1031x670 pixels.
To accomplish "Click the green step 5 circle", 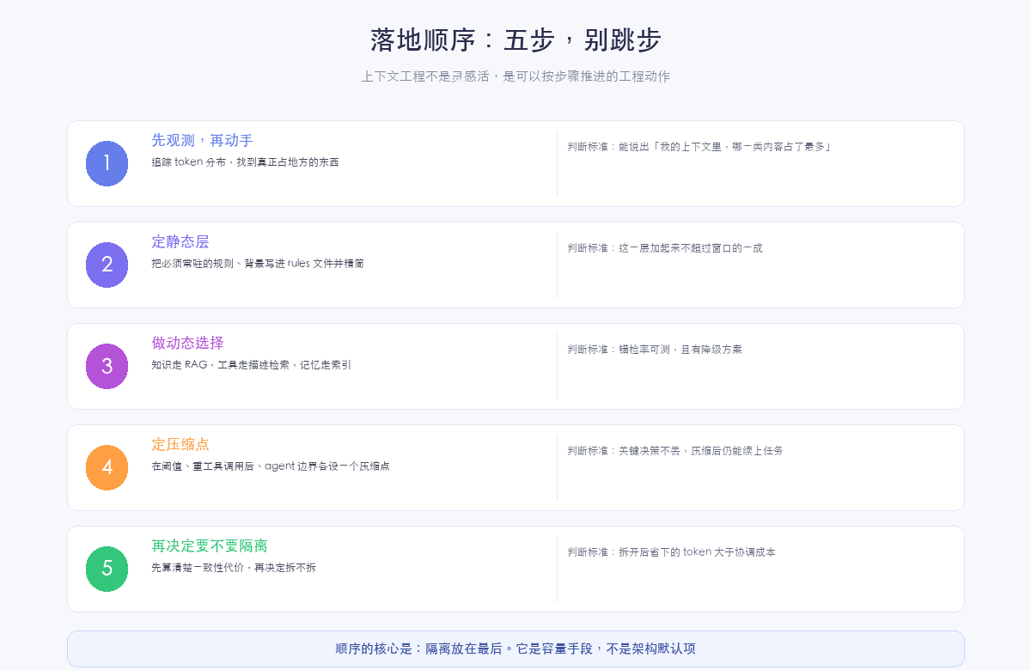I will (107, 569).
